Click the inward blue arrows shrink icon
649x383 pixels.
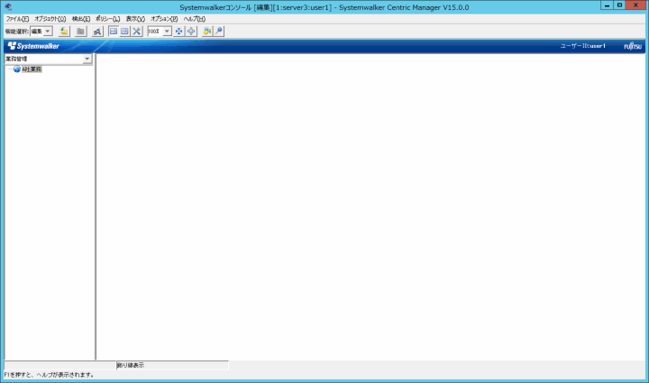(x=178, y=32)
